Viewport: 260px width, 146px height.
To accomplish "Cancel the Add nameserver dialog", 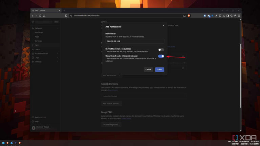I will pyautogui.click(x=148, y=70).
